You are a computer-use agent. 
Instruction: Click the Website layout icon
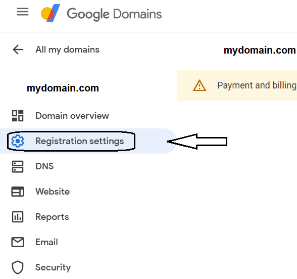click(x=18, y=192)
